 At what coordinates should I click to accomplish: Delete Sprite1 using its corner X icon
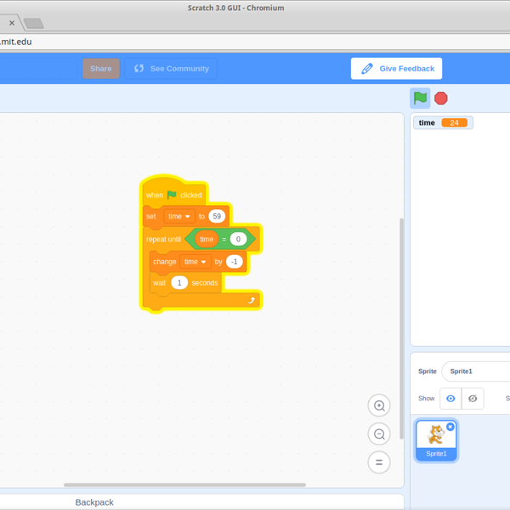(450, 427)
